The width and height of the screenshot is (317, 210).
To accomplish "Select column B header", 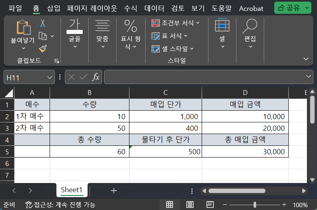I will click(x=90, y=93).
